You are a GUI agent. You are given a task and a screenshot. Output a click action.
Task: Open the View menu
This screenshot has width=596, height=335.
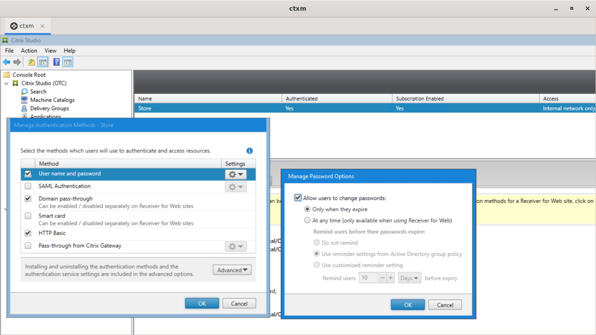pos(50,51)
